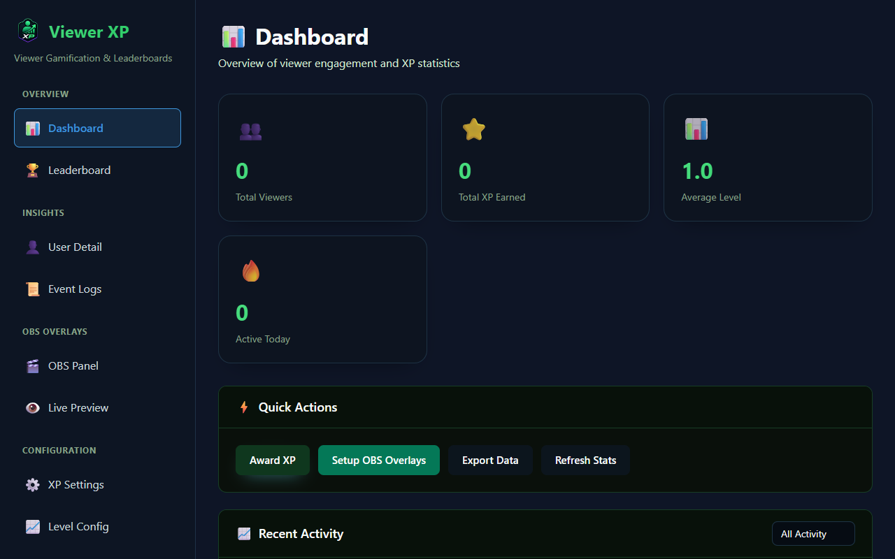Click the Quick Actions lightning bolt icon

pos(244,407)
